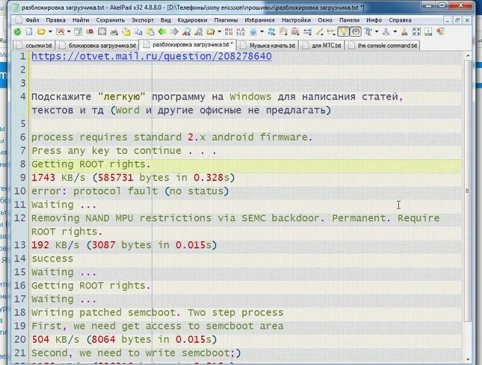Expand the favorites folder dropdown arrow
The height and width of the screenshot is (365, 482).
[219, 32]
